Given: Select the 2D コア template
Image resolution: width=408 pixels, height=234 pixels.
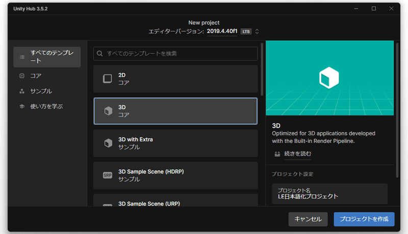Looking at the screenshot, I should [x=175, y=79].
